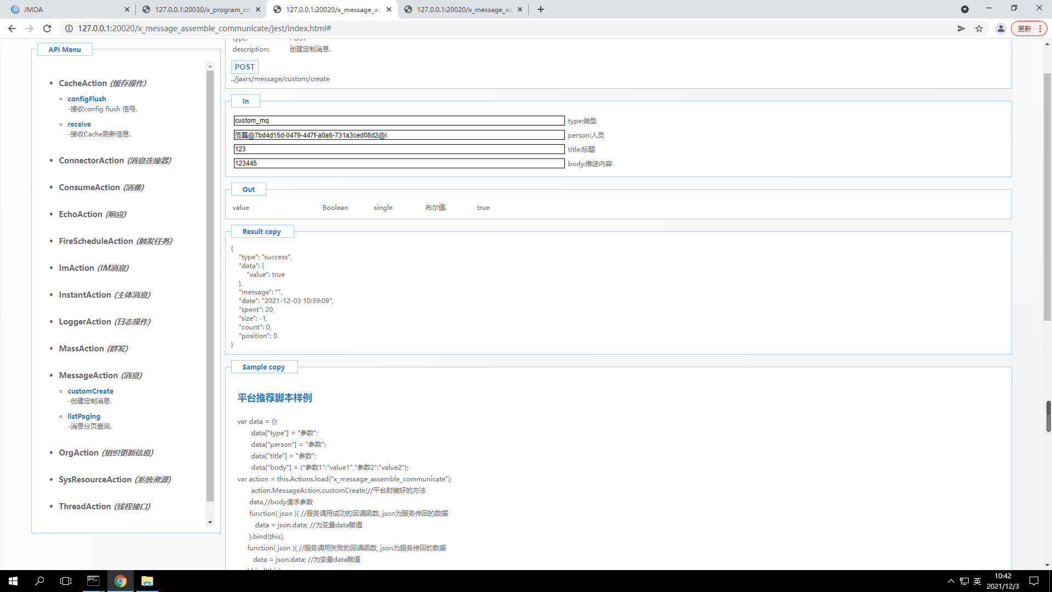Reload the page with the refresh icon
This screenshot has height=592, width=1052.
coord(47,29)
